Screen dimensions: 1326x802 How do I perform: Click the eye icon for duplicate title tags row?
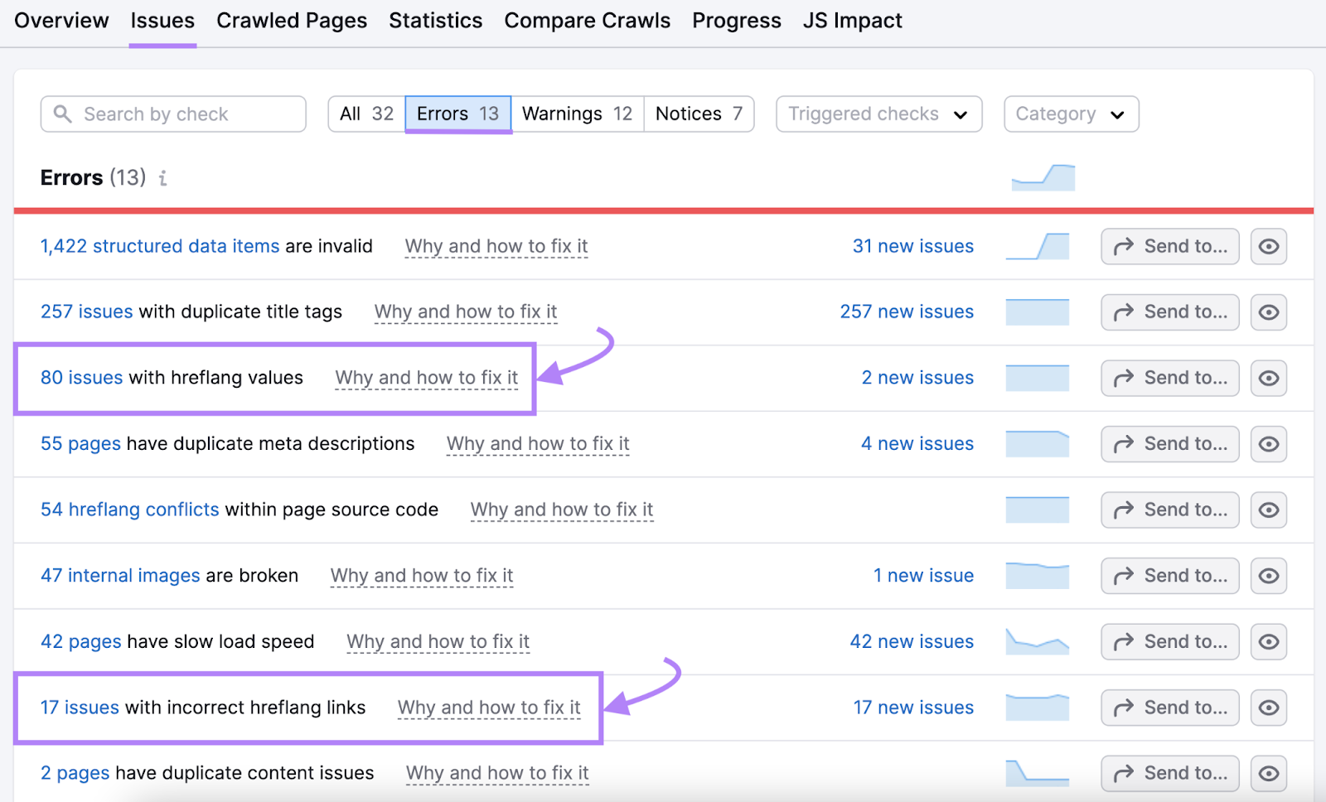pyautogui.click(x=1269, y=312)
